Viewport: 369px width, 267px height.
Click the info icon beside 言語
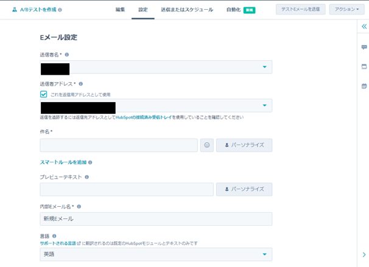pos(55,236)
